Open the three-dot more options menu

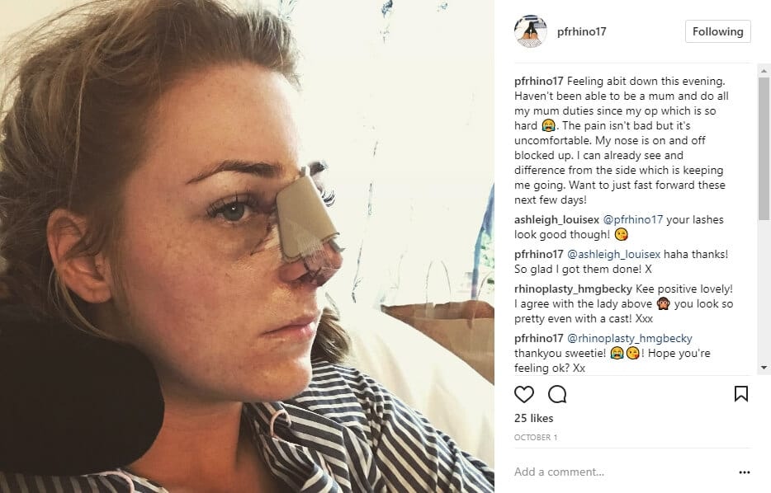745,472
